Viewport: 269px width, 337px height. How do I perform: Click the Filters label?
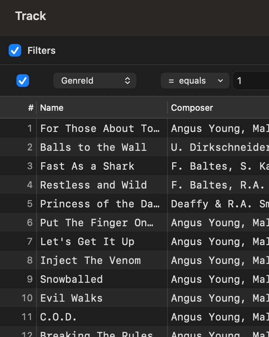click(x=42, y=51)
